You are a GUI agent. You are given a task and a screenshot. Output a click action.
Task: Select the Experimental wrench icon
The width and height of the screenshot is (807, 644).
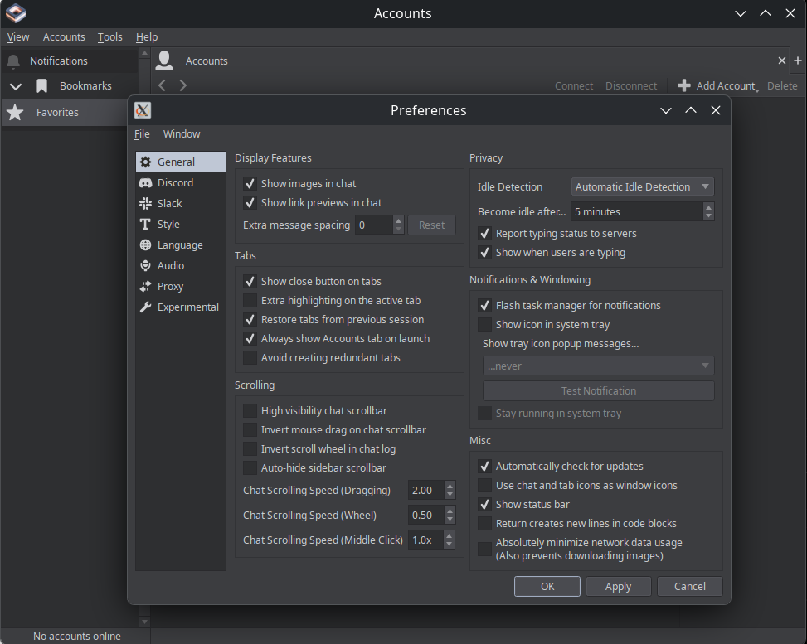pyautogui.click(x=146, y=307)
